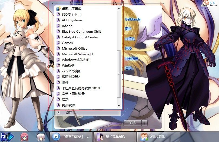
Task: Click the Fate start button on taskbar
Action: tap(7, 137)
